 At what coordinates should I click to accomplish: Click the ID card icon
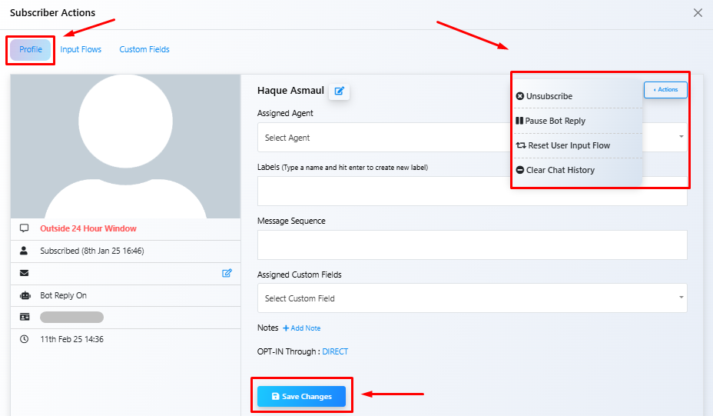(24, 317)
